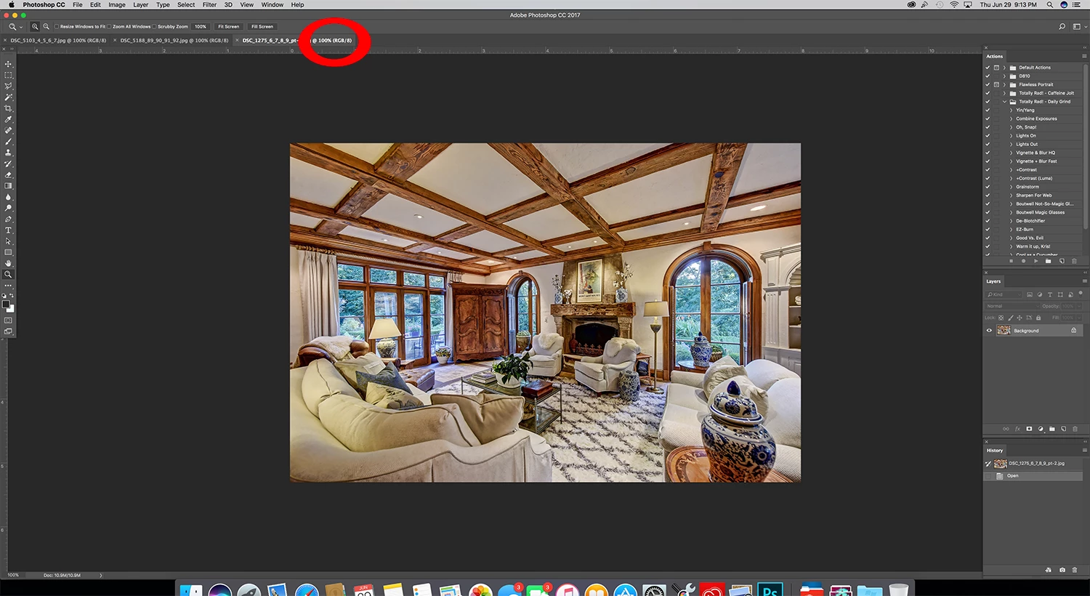Viewport: 1090px width, 596px height.
Task: Select the Hand tool
Action: click(8, 263)
